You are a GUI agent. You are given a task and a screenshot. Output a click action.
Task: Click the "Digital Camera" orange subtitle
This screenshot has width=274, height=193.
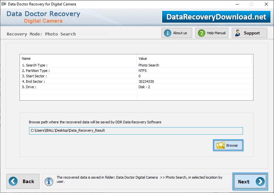coord(43,21)
